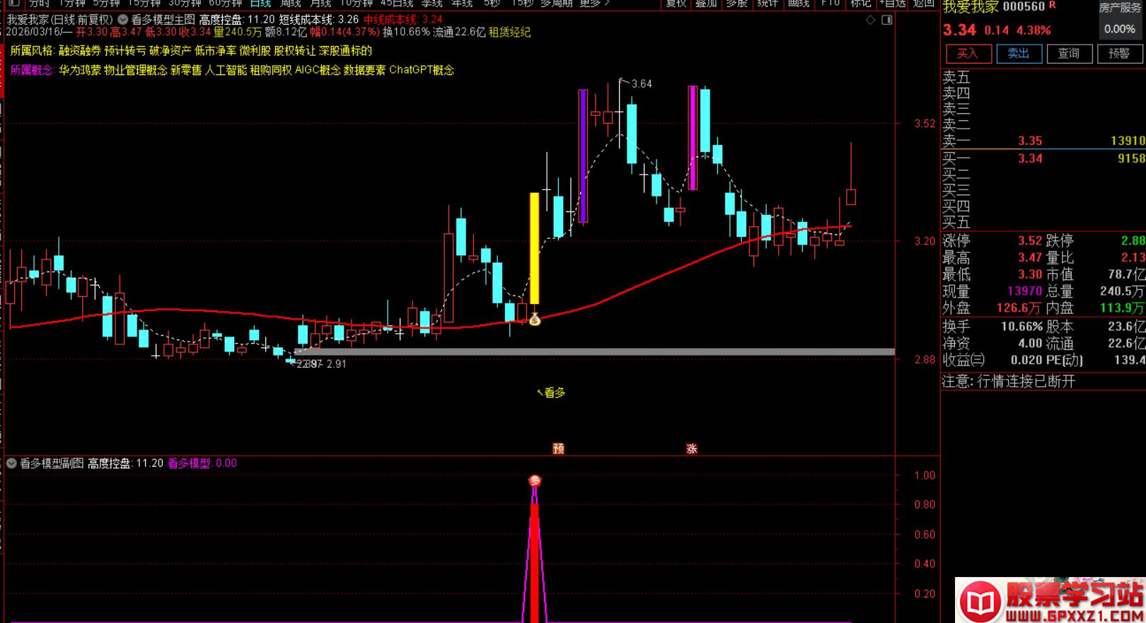
Task: Click 复权 toolbar button
Action: [676, 4]
